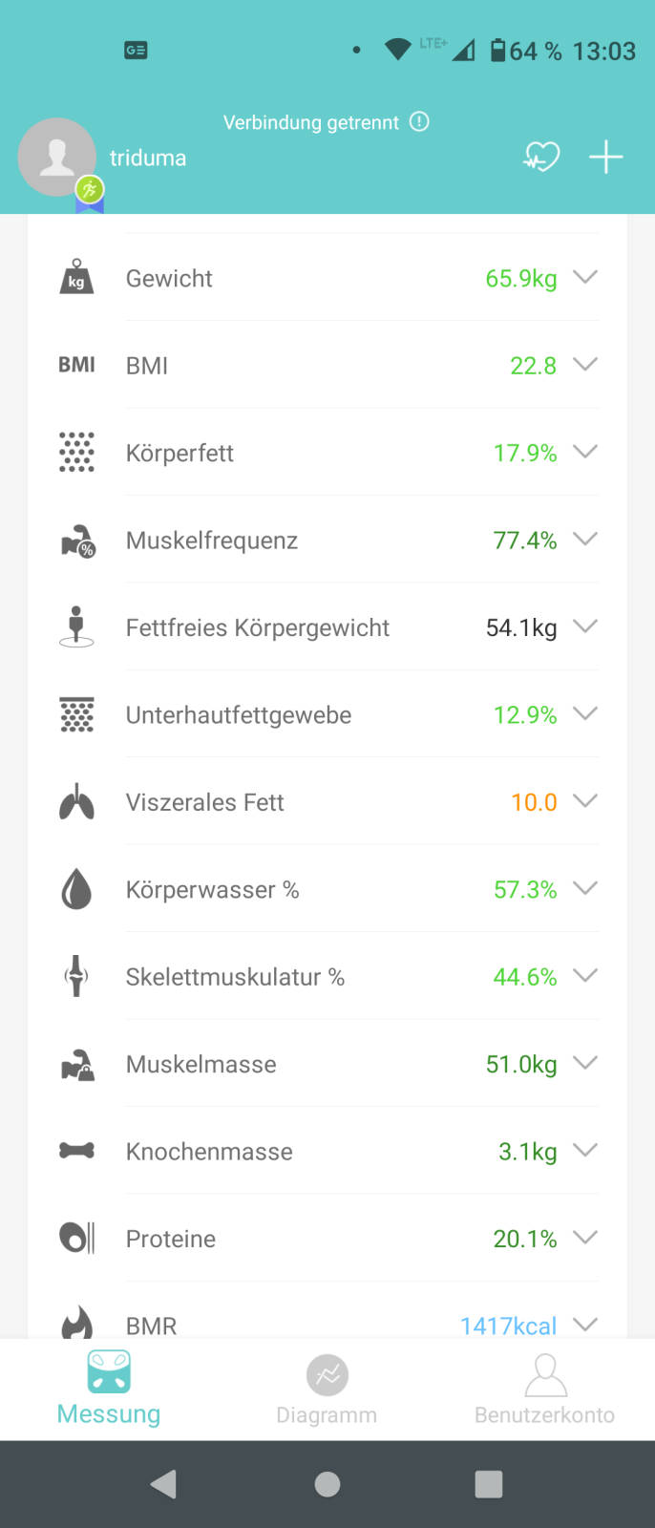Image resolution: width=655 pixels, height=1528 pixels.
Task: Open the triduma profile avatar
Action: tap(57, 158)
